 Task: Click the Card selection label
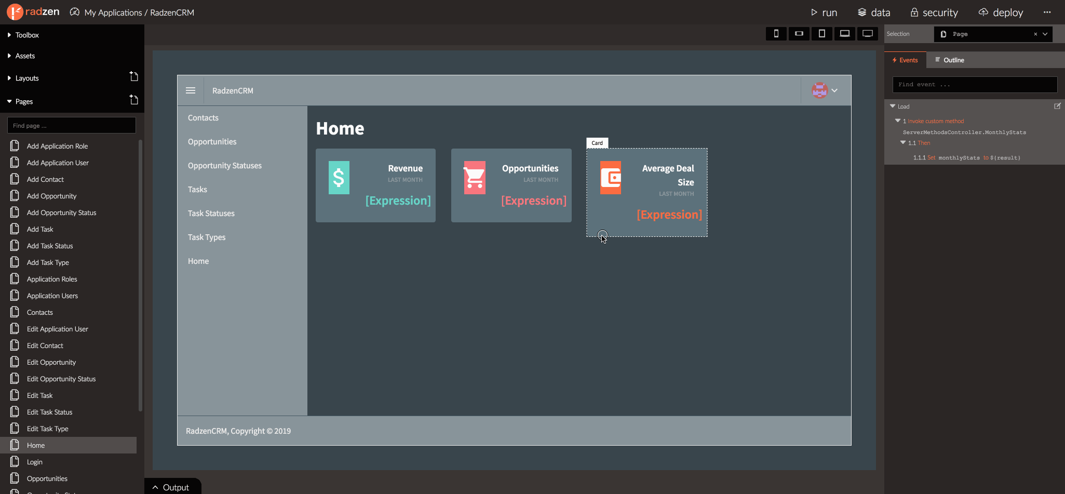597,143
